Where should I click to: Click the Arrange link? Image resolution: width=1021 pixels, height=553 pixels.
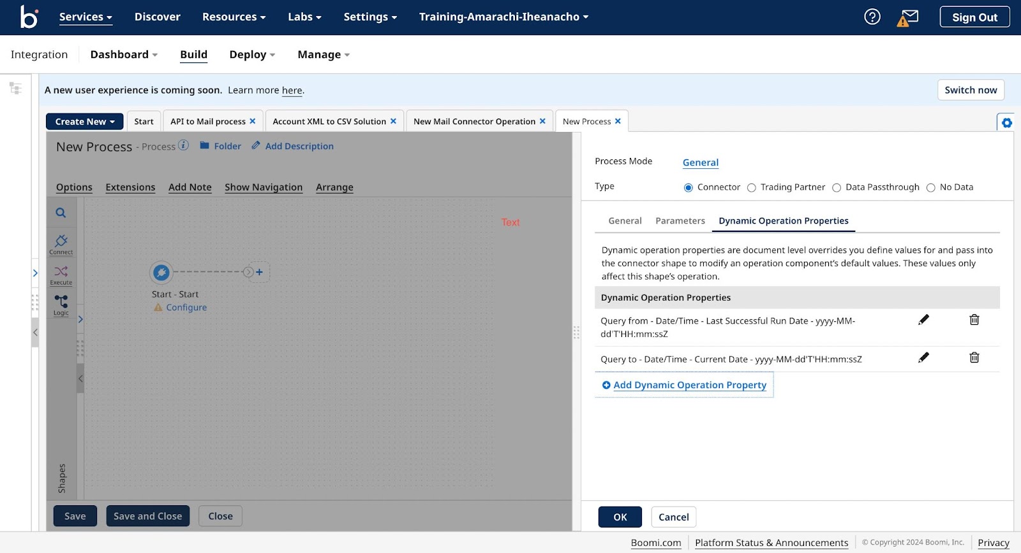tap(334, 187)
